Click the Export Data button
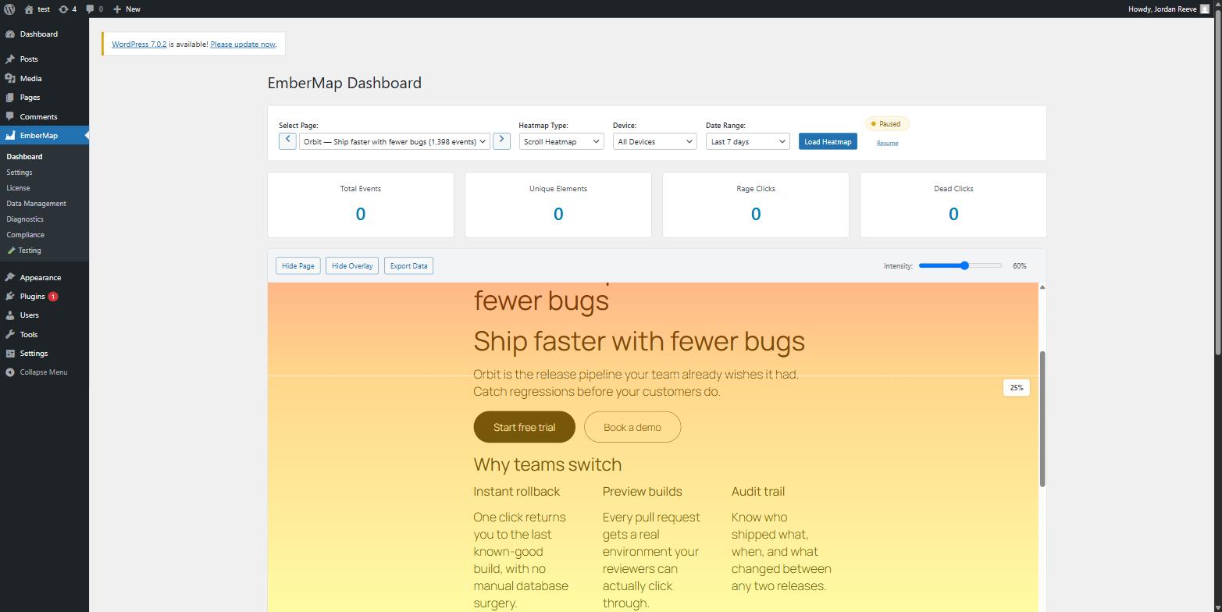Viewport: 1222px width, 612px height. point(408,266)
